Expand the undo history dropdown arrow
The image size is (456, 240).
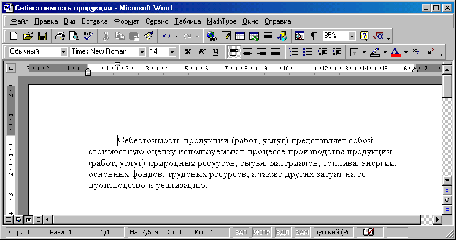pyautogui.click(x=176, y=36)
